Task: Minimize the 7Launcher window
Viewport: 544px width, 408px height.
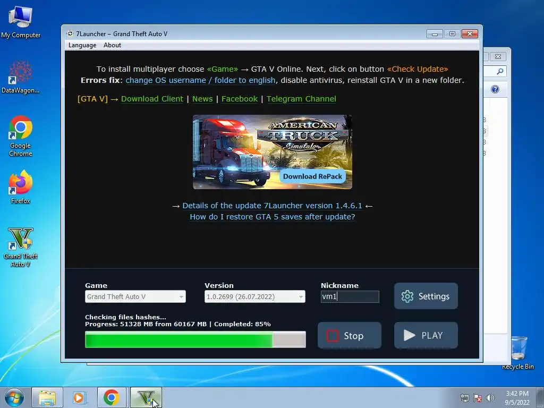Action: click(435, 33)
